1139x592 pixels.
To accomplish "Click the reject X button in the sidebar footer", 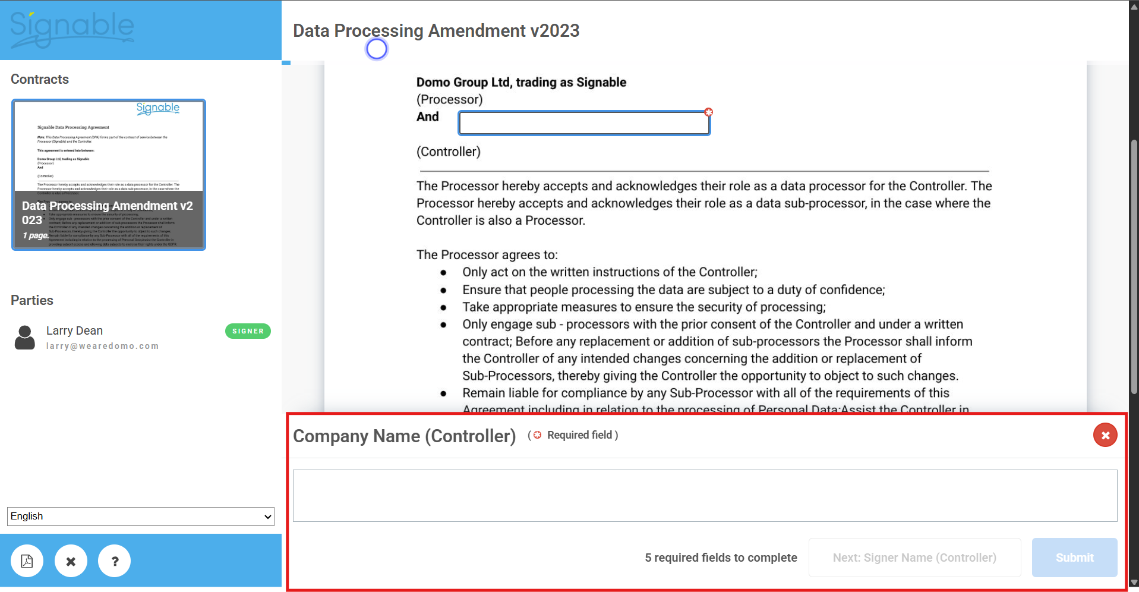I will pos(71,560).
